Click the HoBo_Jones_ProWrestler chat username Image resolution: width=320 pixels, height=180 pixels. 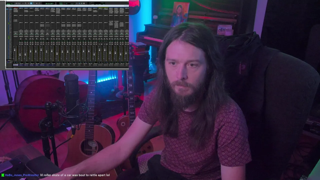coord(22,175)
